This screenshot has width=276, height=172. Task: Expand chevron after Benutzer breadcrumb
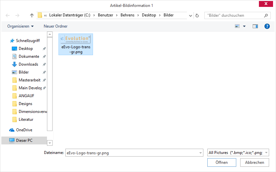[117, 15]
